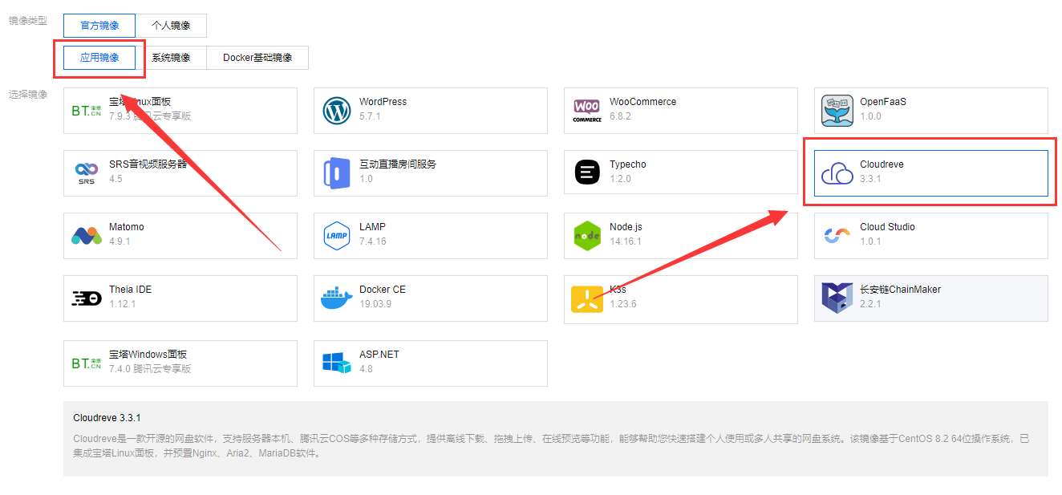Click the LAMP hexagon icon
This screenshot has width=1062, height=495.
pyautogui.click(x=337, y=236)
